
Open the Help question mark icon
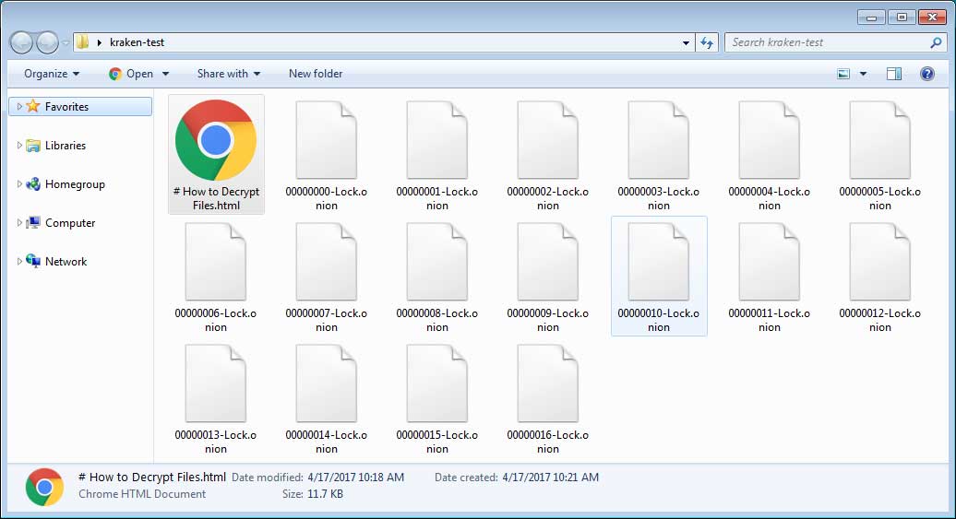click(927, 74)
